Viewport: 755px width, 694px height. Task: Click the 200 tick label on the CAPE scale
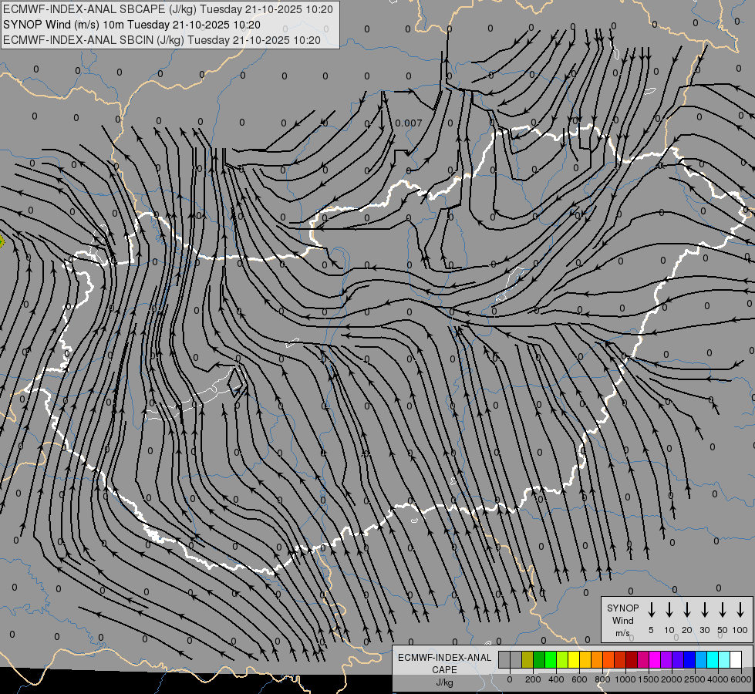pyautogui.click(x=533, y=679)
